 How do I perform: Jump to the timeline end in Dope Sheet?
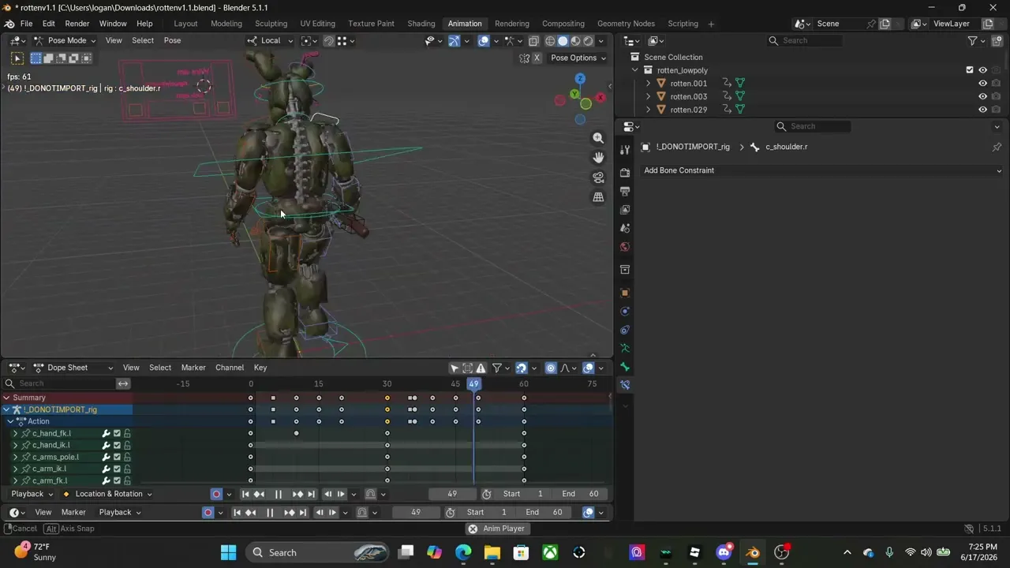pos(311,494)
